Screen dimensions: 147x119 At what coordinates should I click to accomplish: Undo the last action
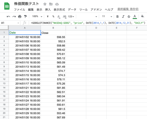point(8,16)
